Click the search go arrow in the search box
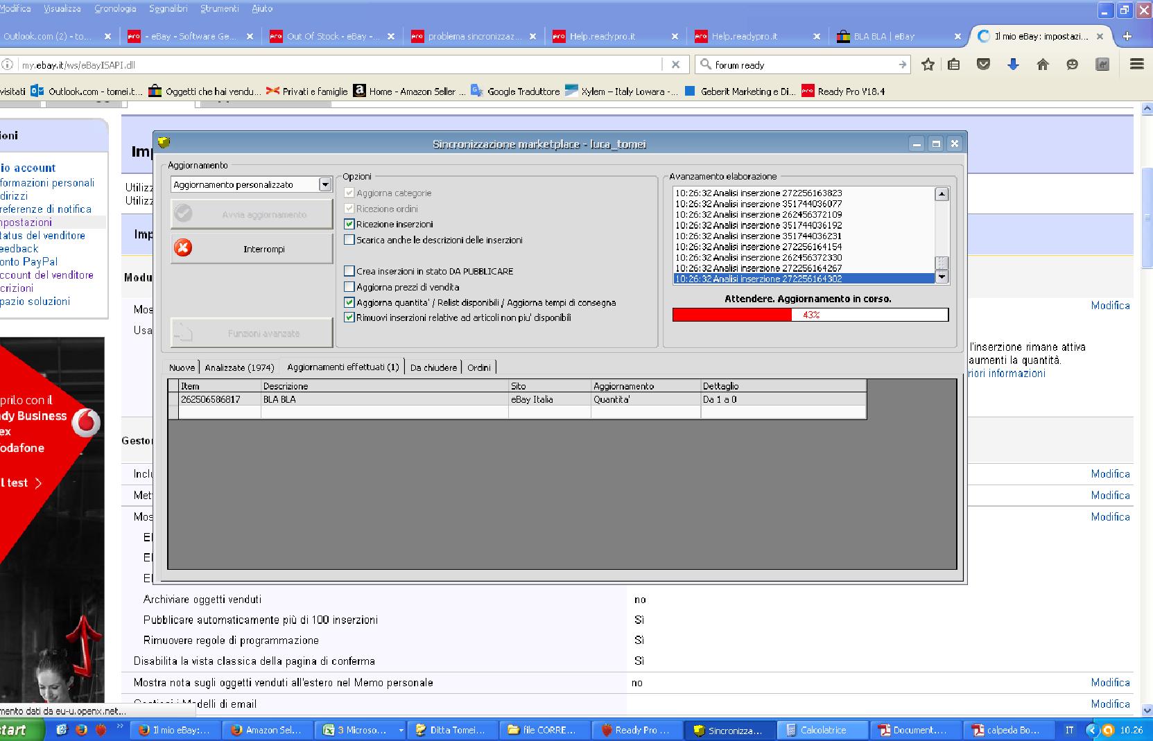 [902, 64]
